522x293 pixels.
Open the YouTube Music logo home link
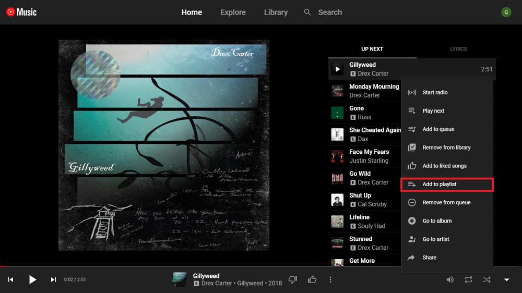22,12
